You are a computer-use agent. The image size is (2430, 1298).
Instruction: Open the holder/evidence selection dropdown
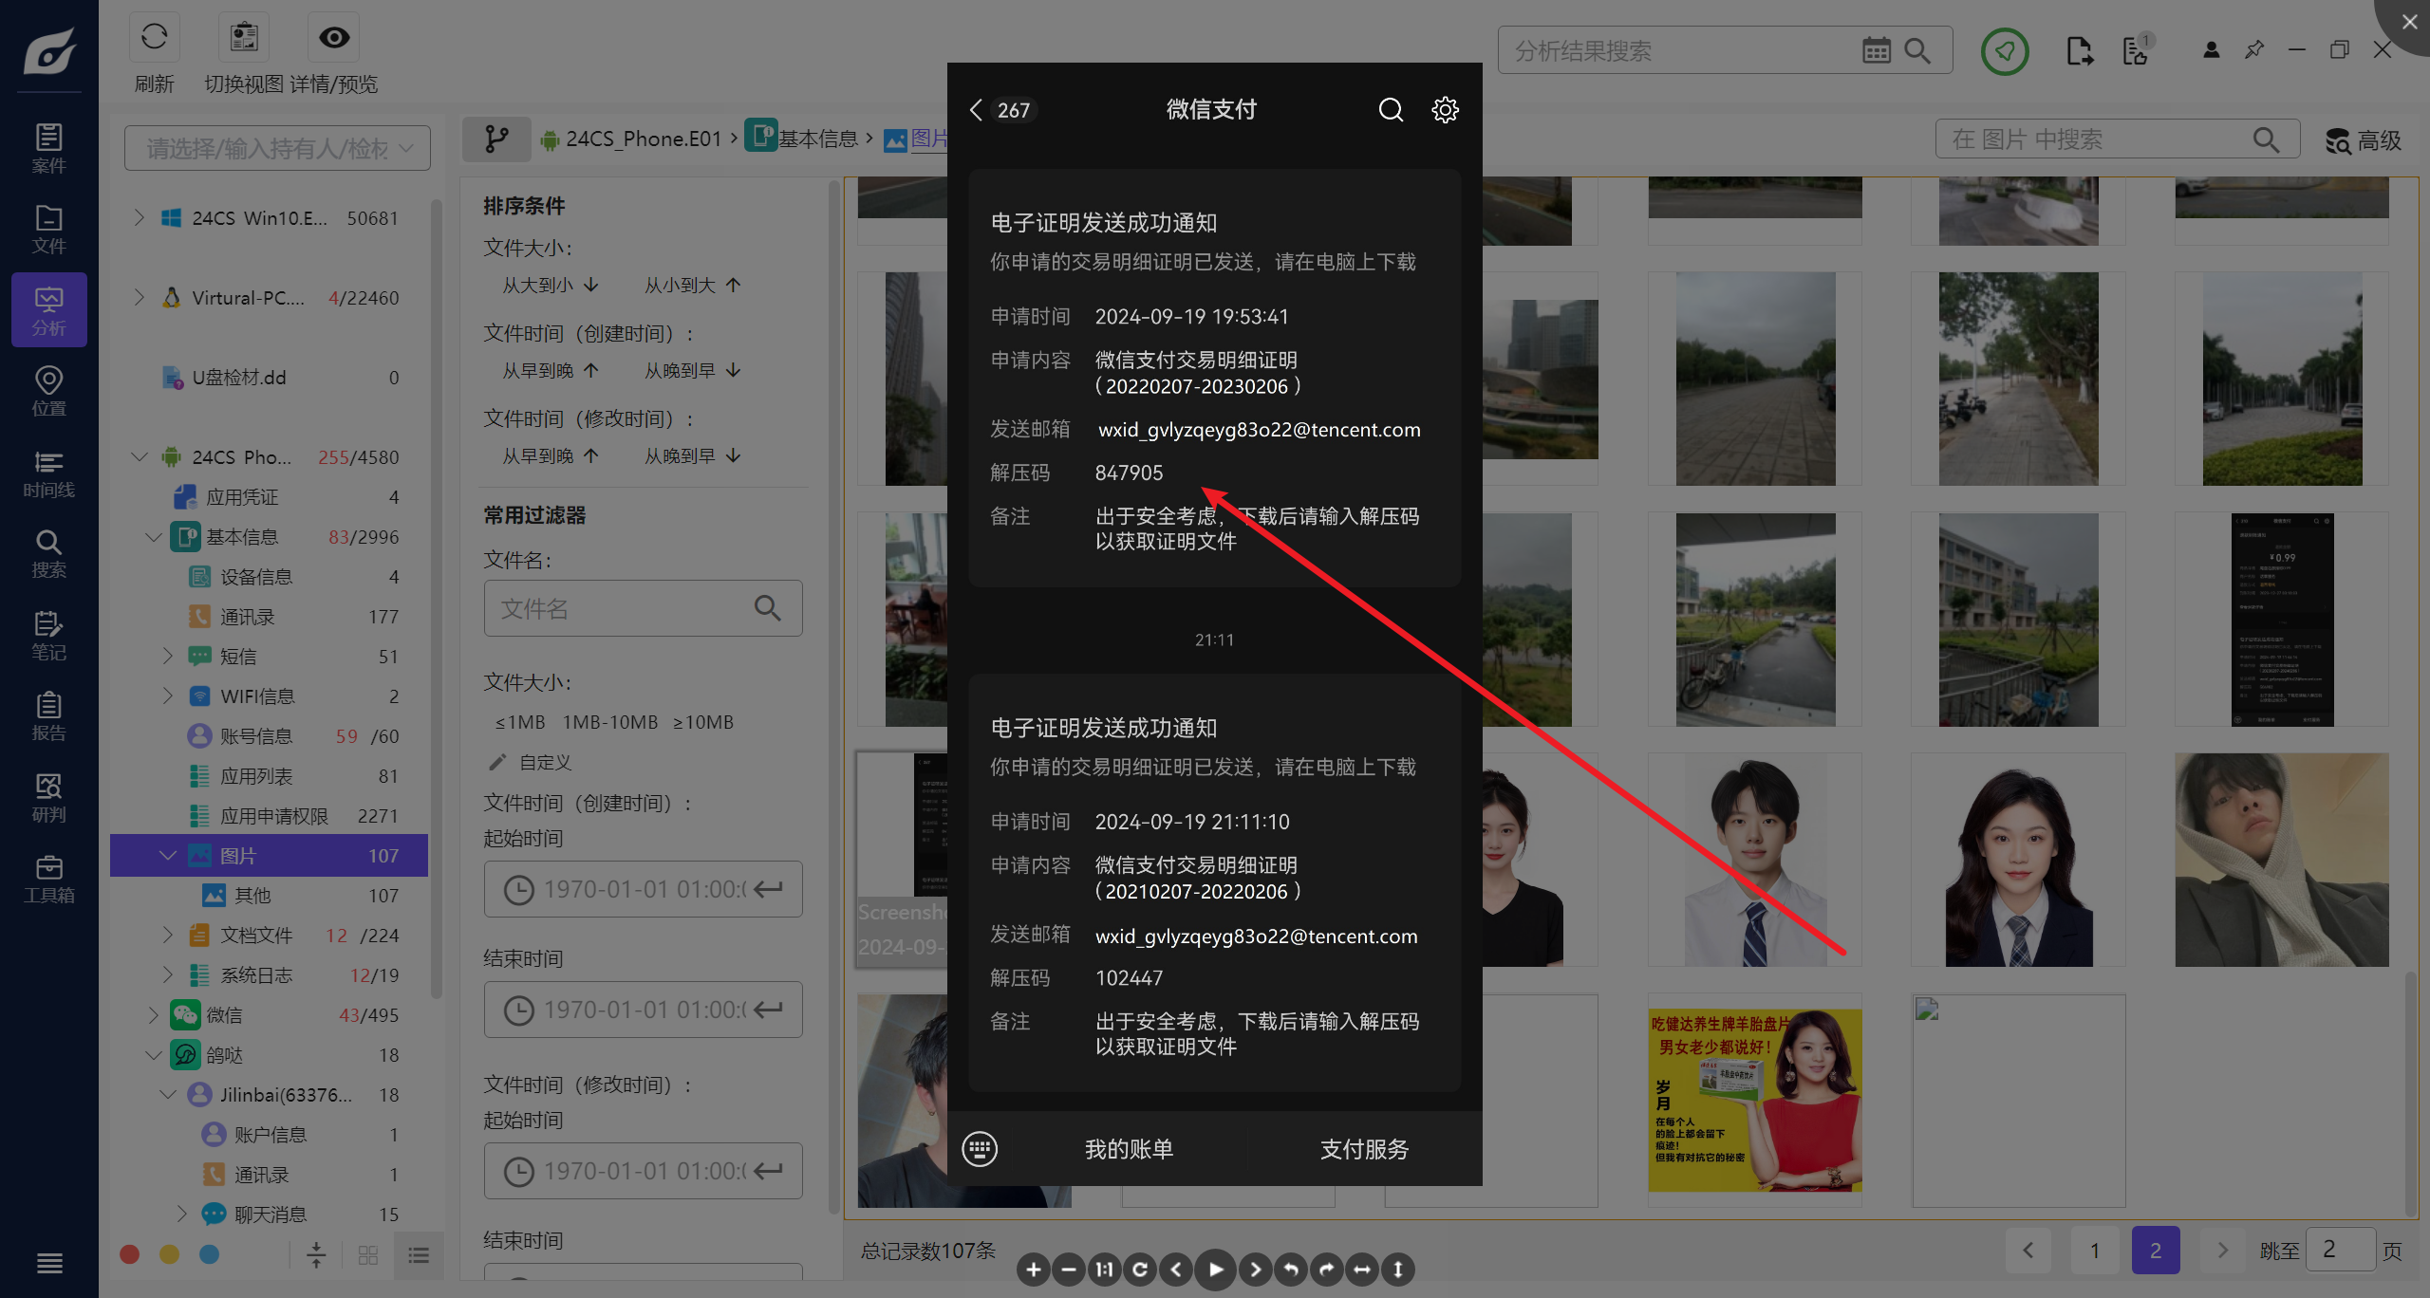[x=277, y=148]
